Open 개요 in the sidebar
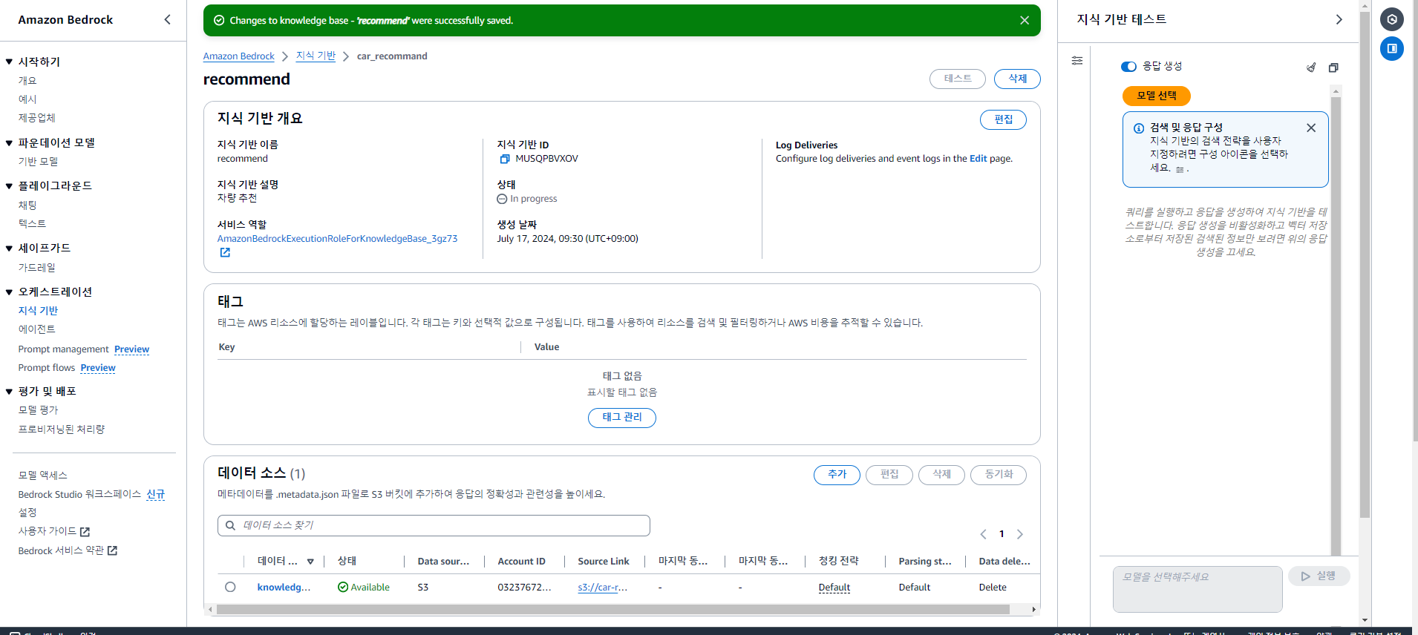Image resolution: width=1418 pixels, height=635 pixels. point(27,81)
